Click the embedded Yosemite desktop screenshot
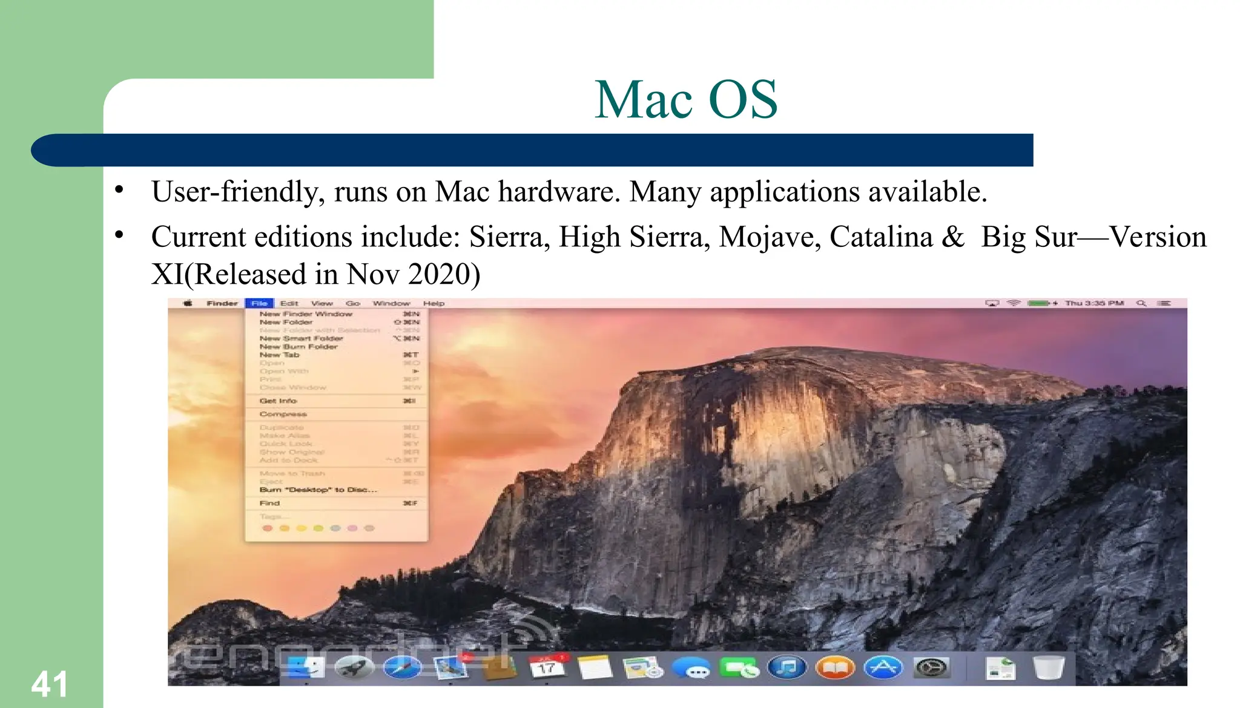The height and width of the screenshot is (708, 1240). pos(678,492)
